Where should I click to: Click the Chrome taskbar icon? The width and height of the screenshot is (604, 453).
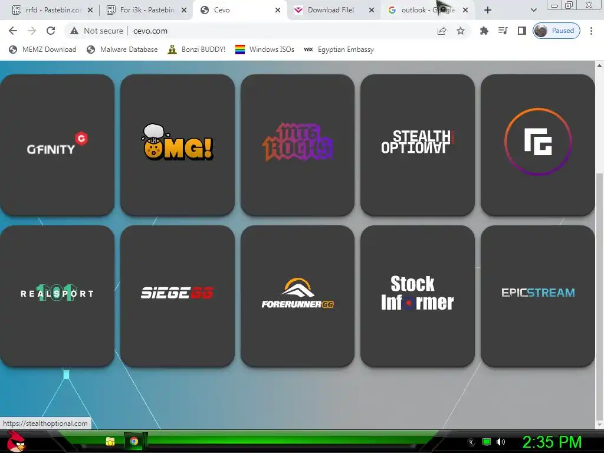pos(134,441)
